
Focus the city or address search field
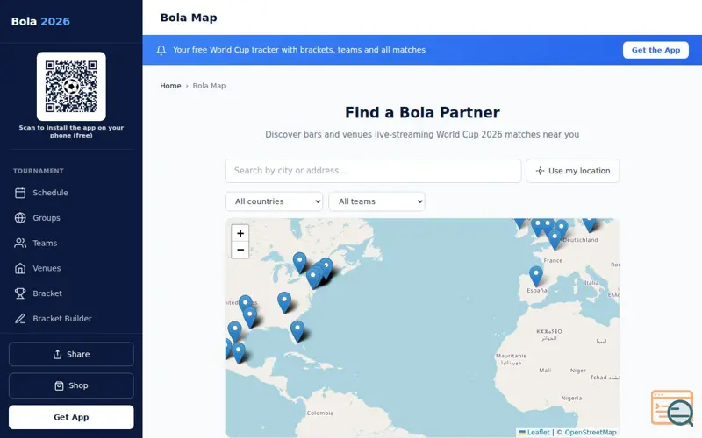pyautogui.click(x=373, y=171)
